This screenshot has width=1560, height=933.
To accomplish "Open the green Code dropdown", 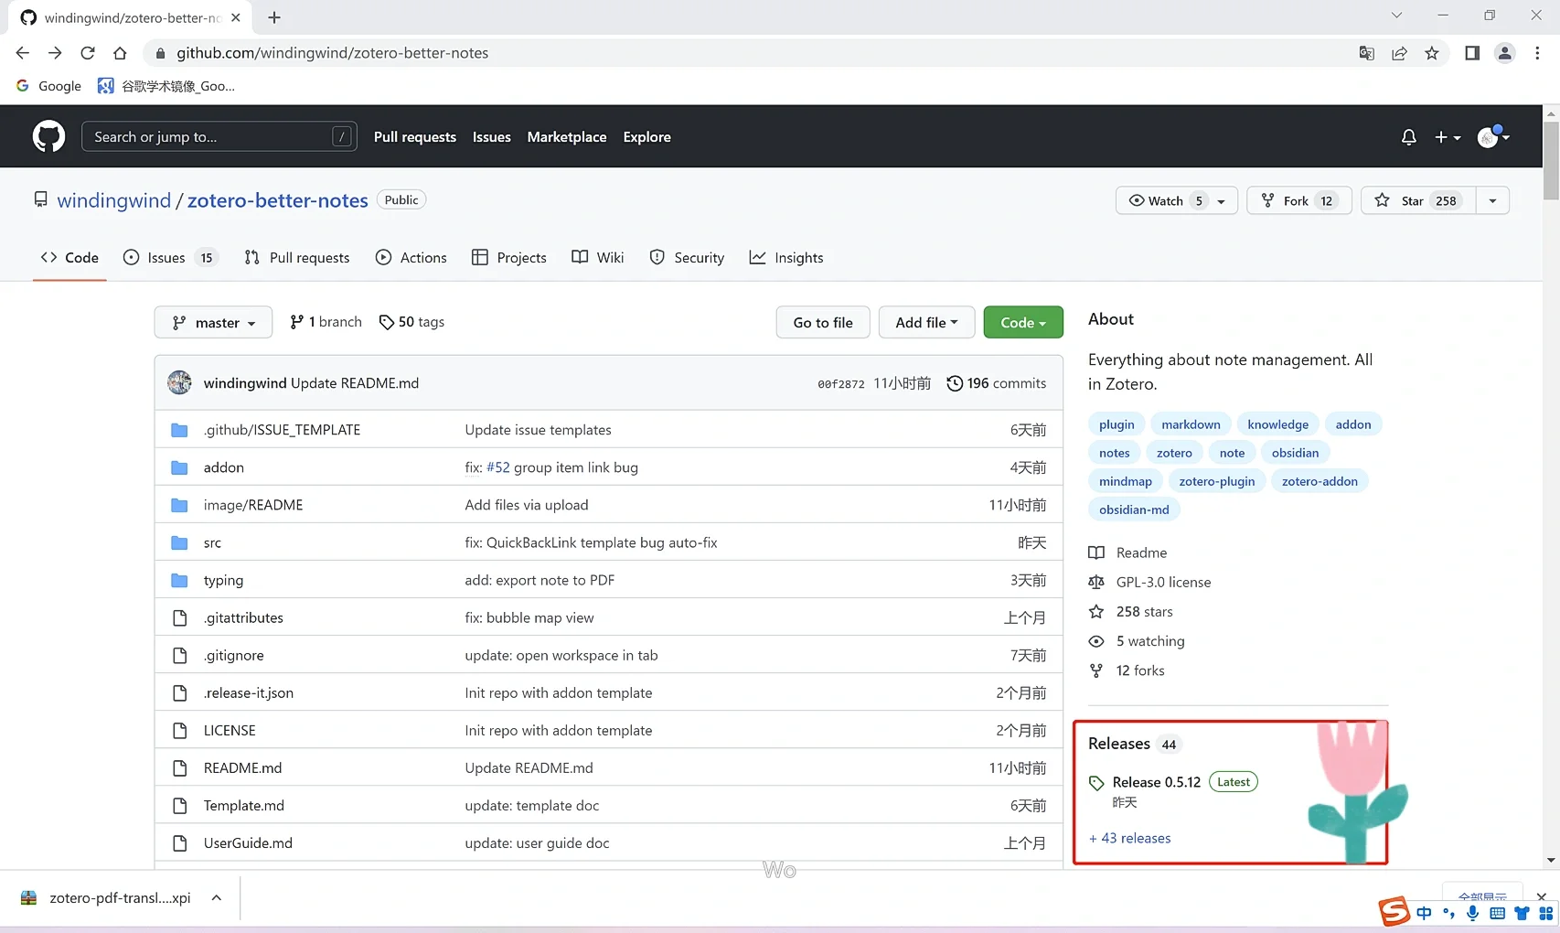I will click(x=1023, y=322).
